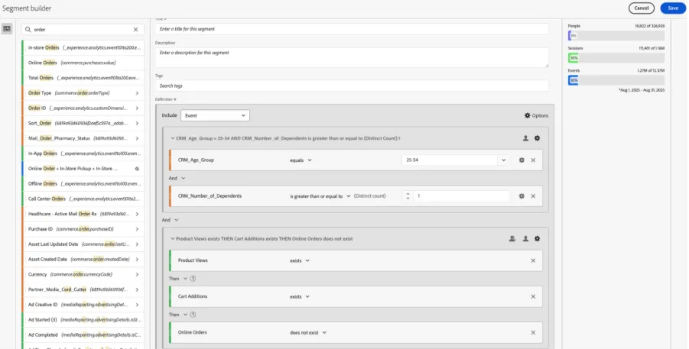This screenshot has width=689, height=349.
Task: Click single person icon on sequence container
Action: 525,239
